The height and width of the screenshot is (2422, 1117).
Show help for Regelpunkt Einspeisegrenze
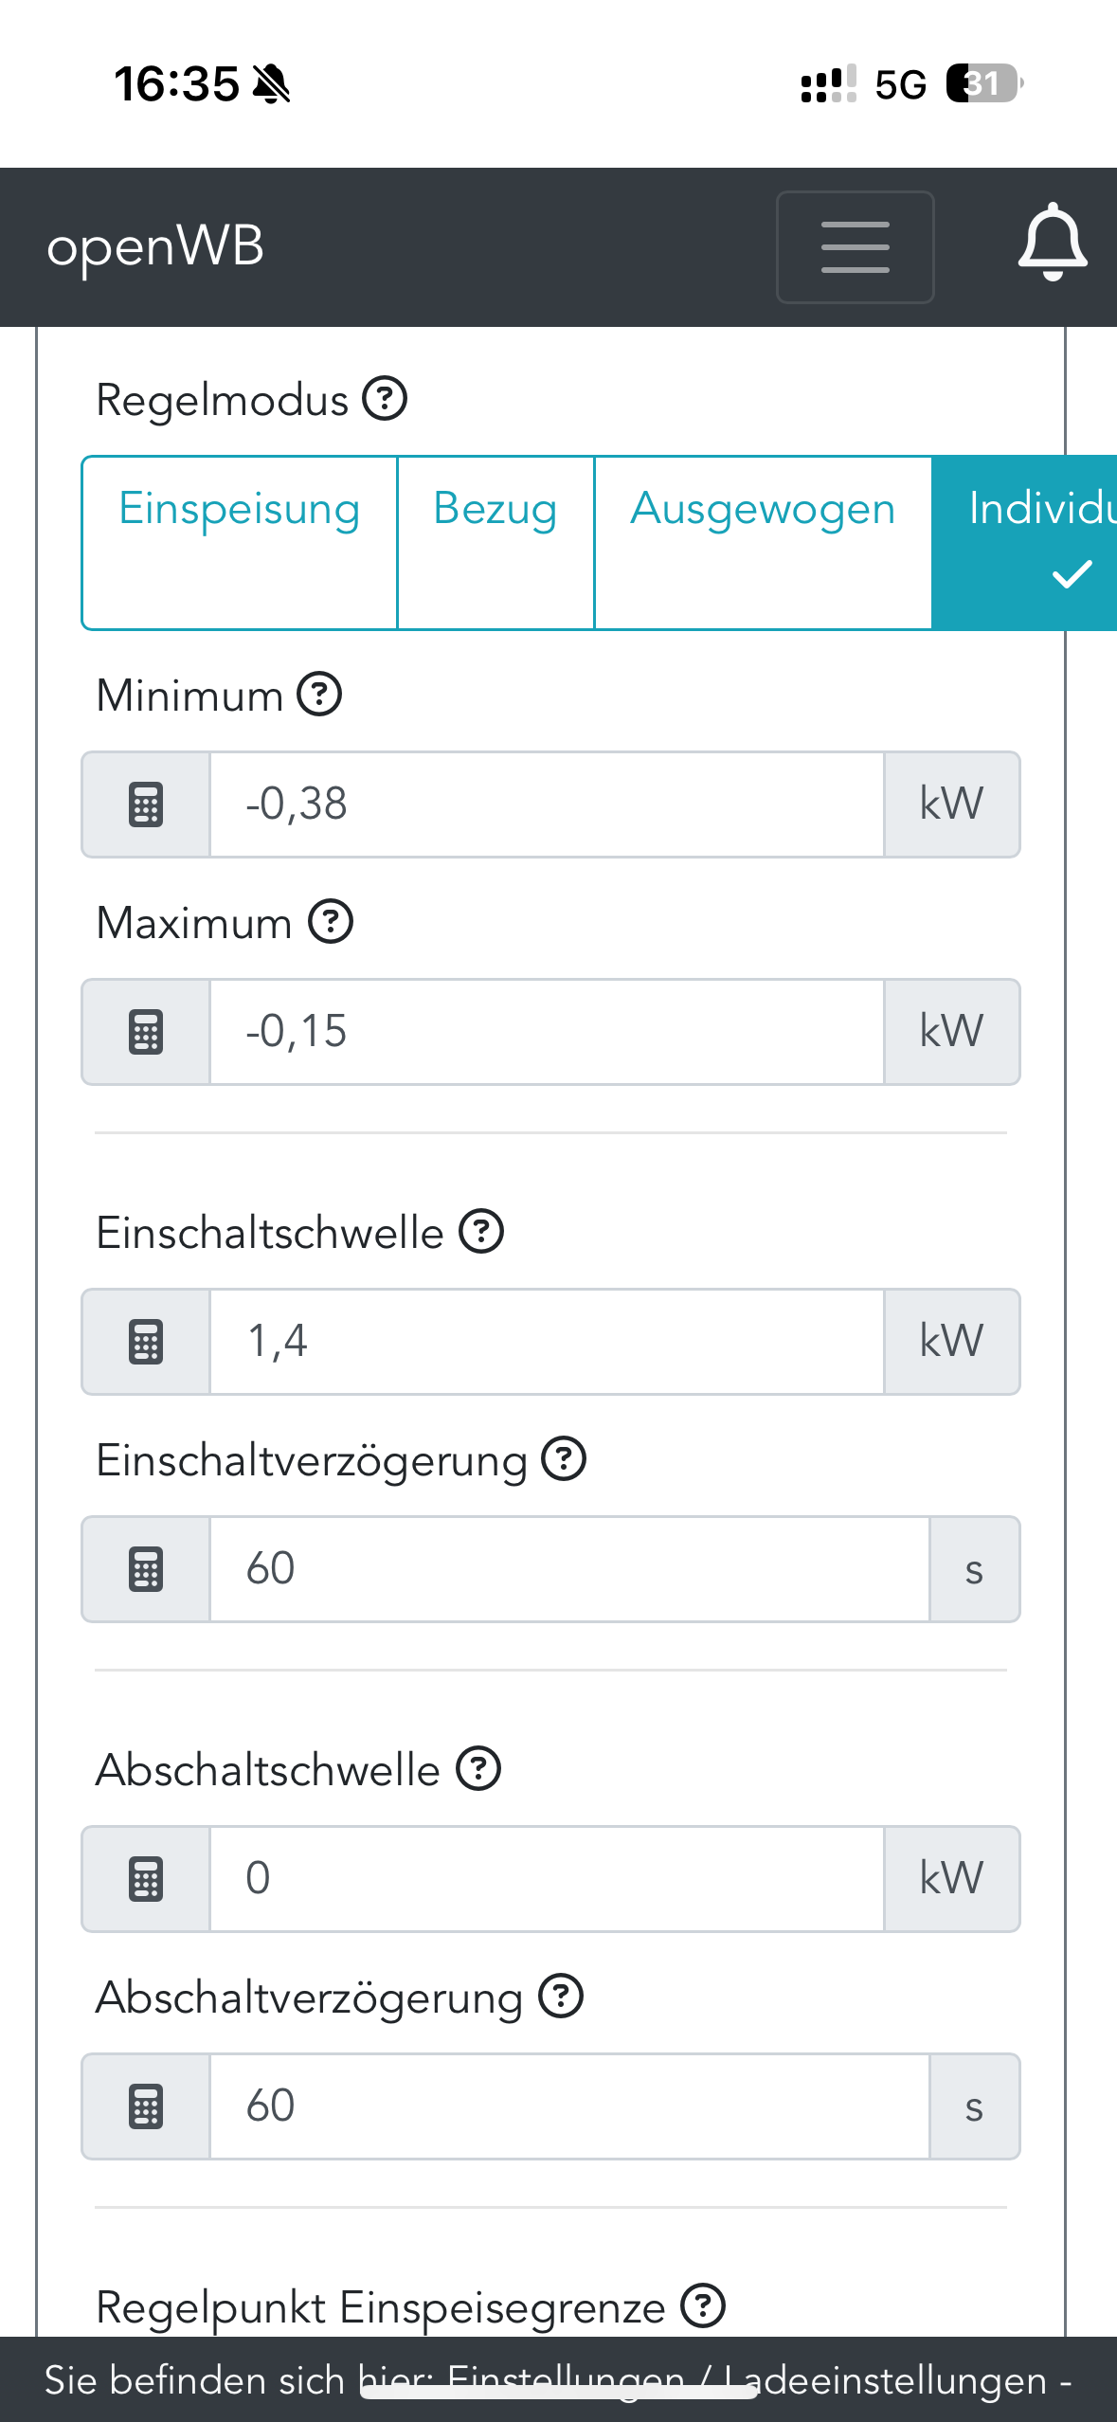pos(703,2306)
